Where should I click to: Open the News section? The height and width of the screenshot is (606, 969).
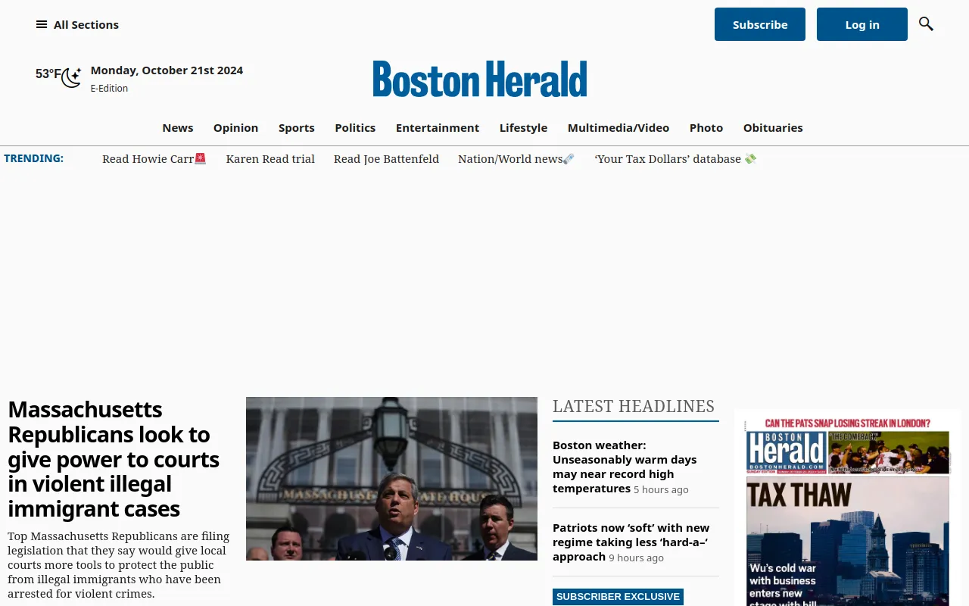178,127
